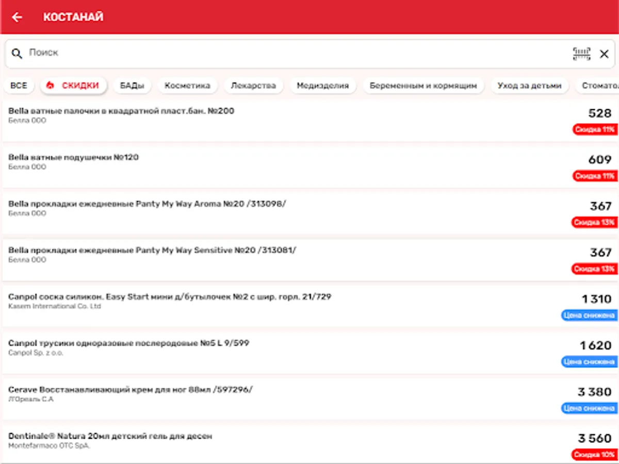Image resolution: width=619 pixels, height=464 pixels.
Task: Click the price 609
Action: point(600,160)
